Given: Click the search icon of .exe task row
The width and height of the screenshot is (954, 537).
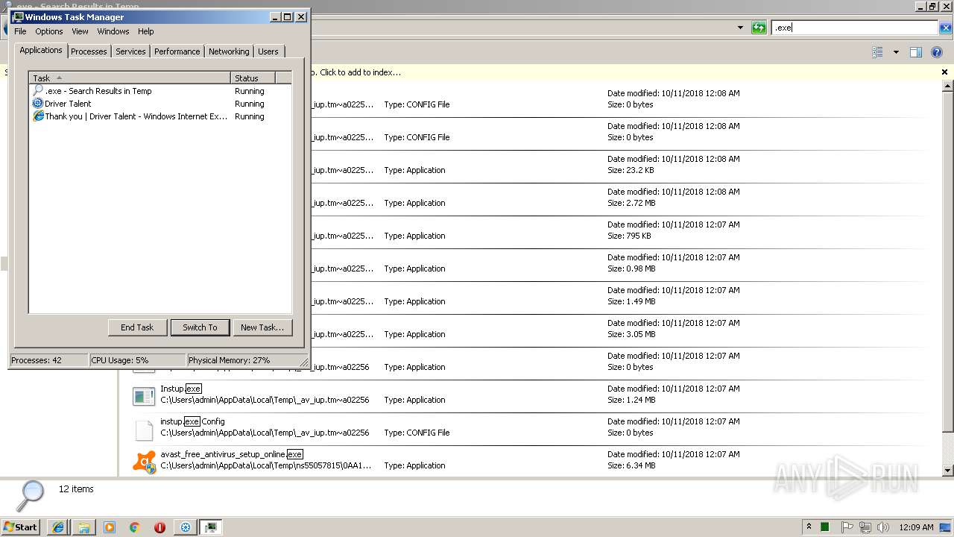Looking at the screenshot, I should [38, 90].
